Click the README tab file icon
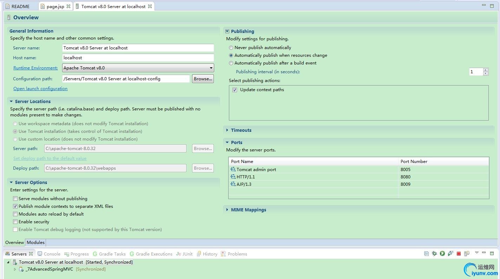This screenshot has height=279, width=500. [x=7, y=6]
